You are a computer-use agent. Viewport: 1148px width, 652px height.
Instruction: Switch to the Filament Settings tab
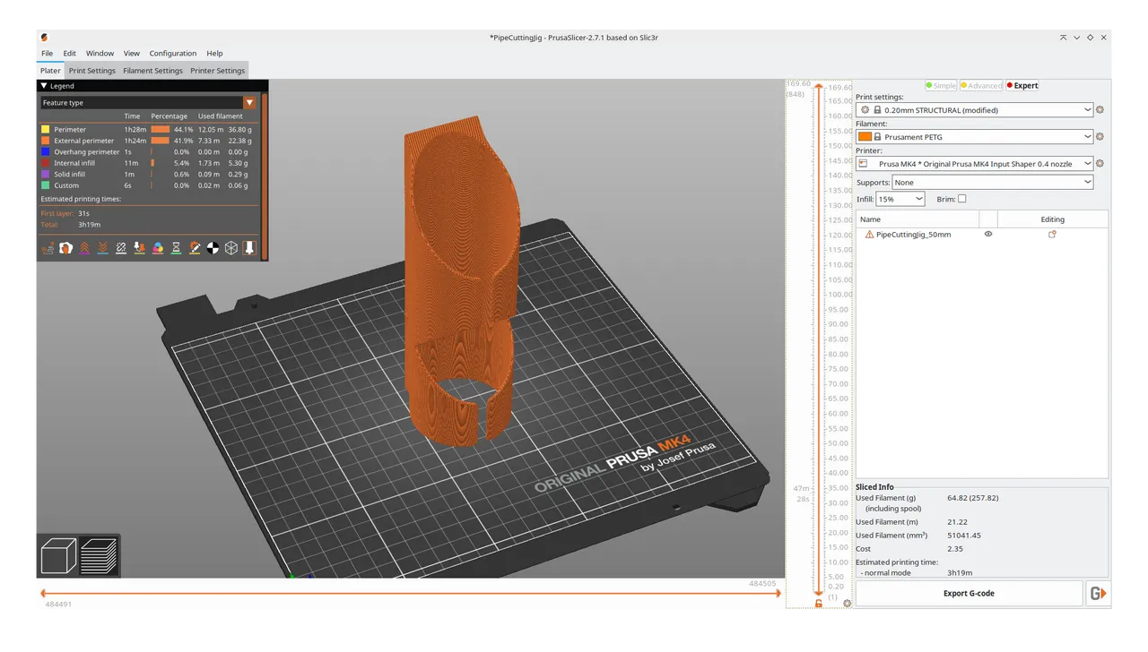pyautogui.click(x=152, y=71)
